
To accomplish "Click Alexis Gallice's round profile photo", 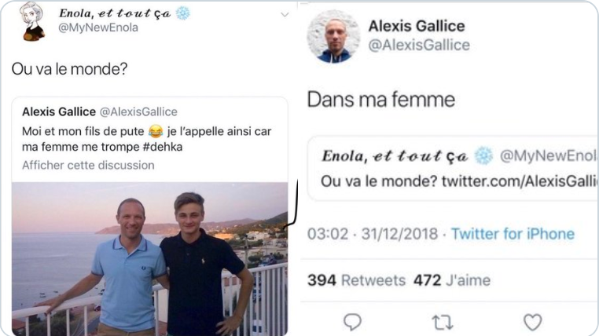I will (x=333, y=36).
